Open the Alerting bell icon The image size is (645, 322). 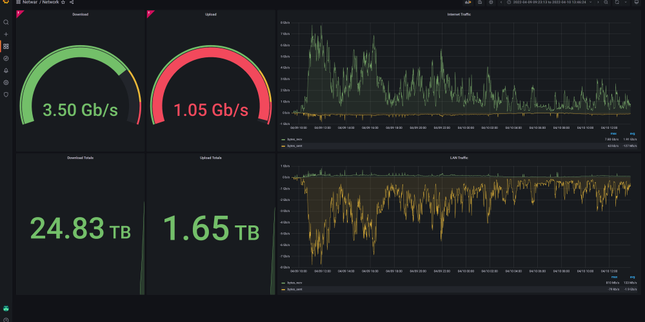tap(6, 70)
